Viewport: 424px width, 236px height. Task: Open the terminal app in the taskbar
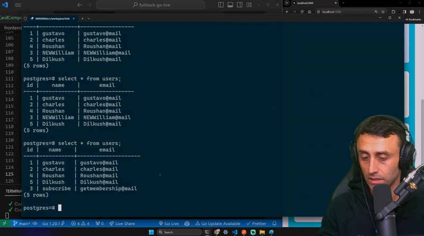207,232
